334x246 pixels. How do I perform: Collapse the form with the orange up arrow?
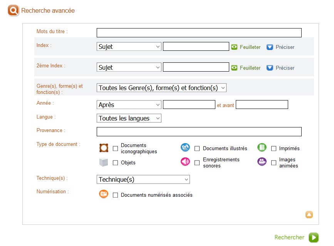[309, 215]
